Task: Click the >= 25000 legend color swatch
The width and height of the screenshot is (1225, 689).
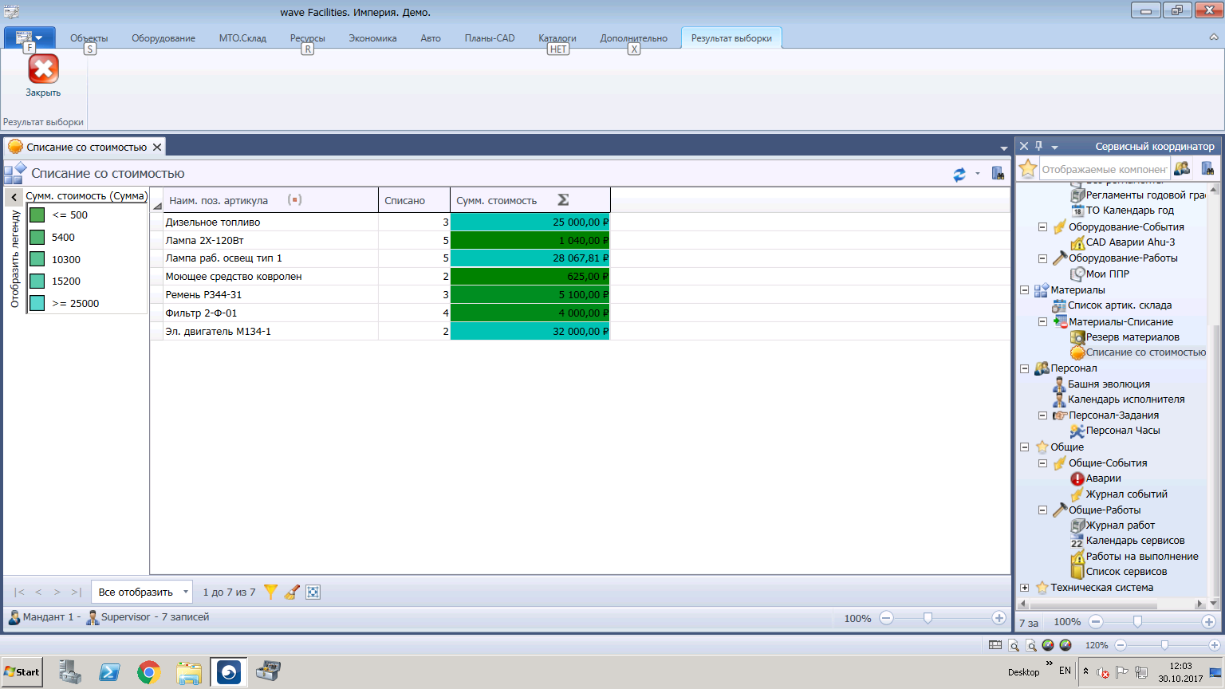Action: coord(37,303)
